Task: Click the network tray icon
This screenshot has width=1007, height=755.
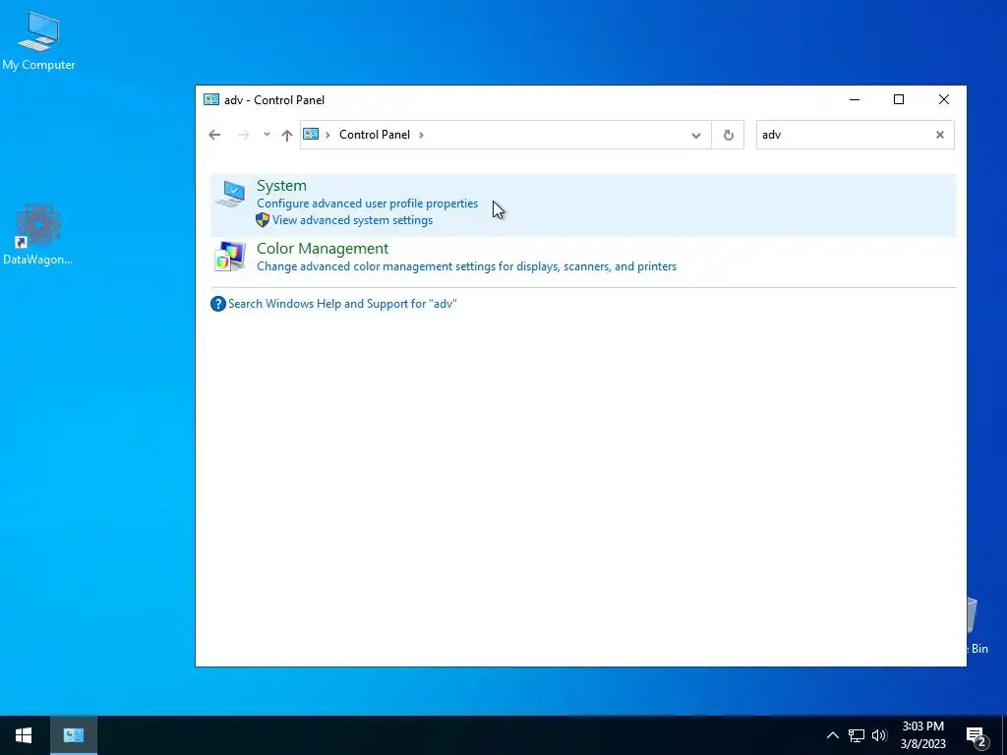Action: 857,735
